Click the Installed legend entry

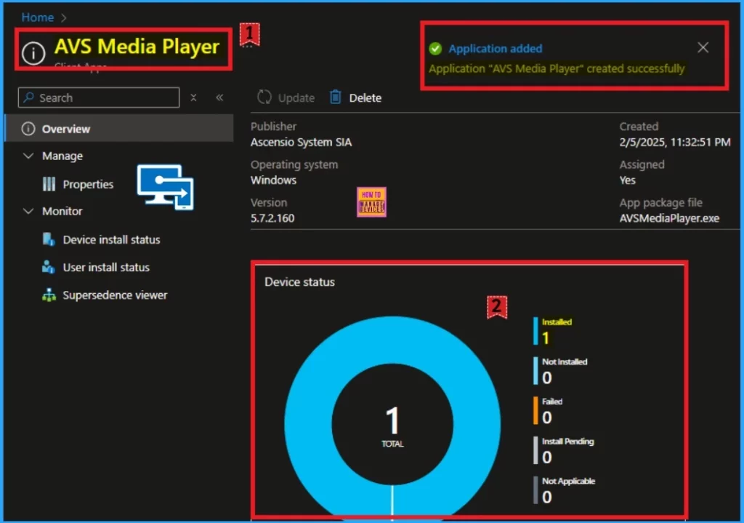click(553, 331)
